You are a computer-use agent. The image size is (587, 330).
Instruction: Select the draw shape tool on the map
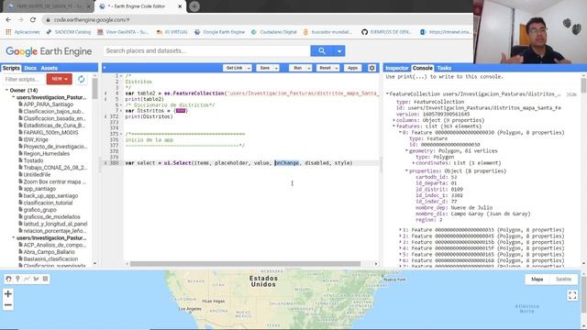[37, 279]
